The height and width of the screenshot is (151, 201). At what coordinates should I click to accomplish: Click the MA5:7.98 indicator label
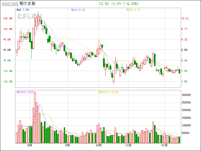[23, 10]
